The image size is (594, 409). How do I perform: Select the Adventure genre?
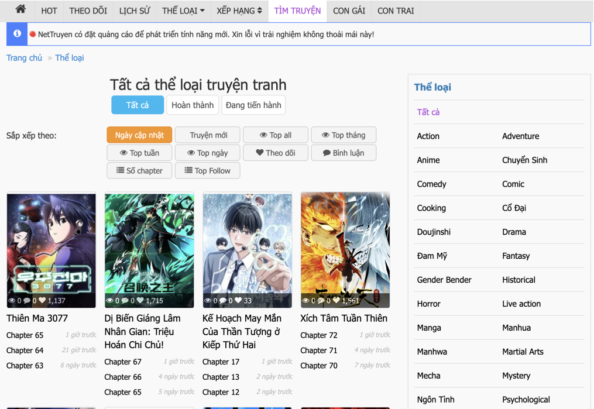(520, 136)
